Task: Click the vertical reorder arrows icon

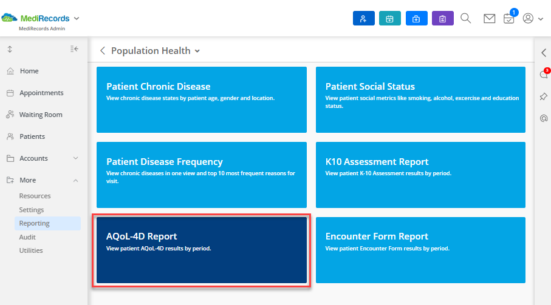Action: pyautogui.click(x=10, y=50)
